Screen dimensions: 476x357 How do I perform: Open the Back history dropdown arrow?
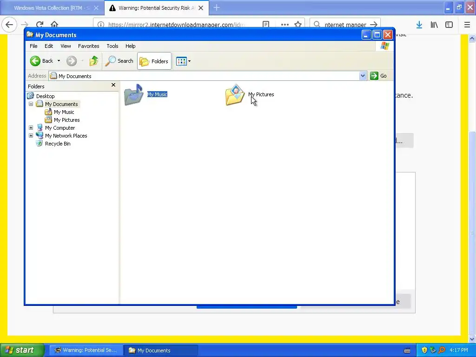(59, 61)
